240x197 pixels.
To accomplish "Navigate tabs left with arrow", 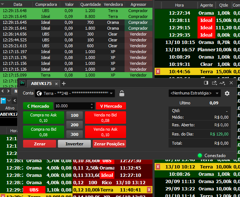I will (3, 91).
